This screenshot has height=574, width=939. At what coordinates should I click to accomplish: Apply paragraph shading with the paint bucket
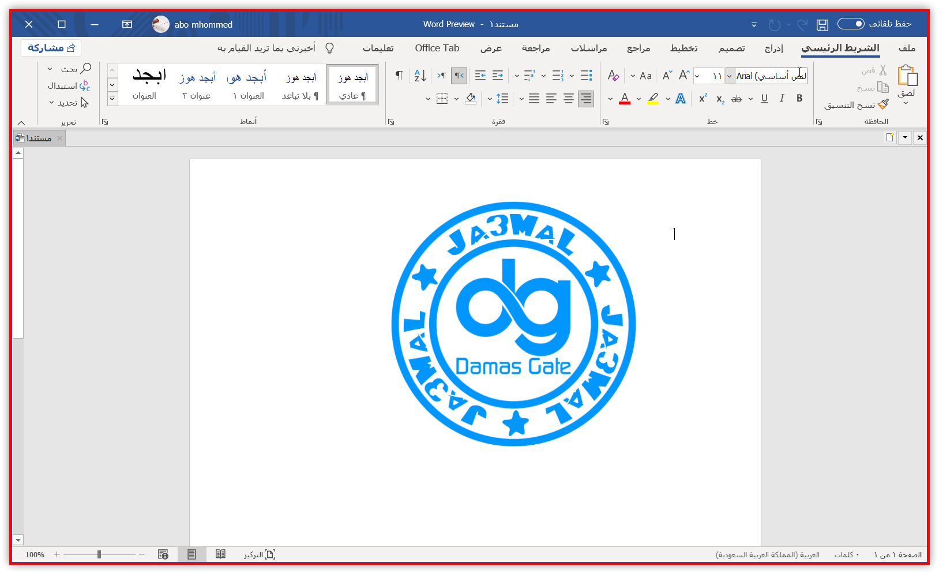click(471, 99)
